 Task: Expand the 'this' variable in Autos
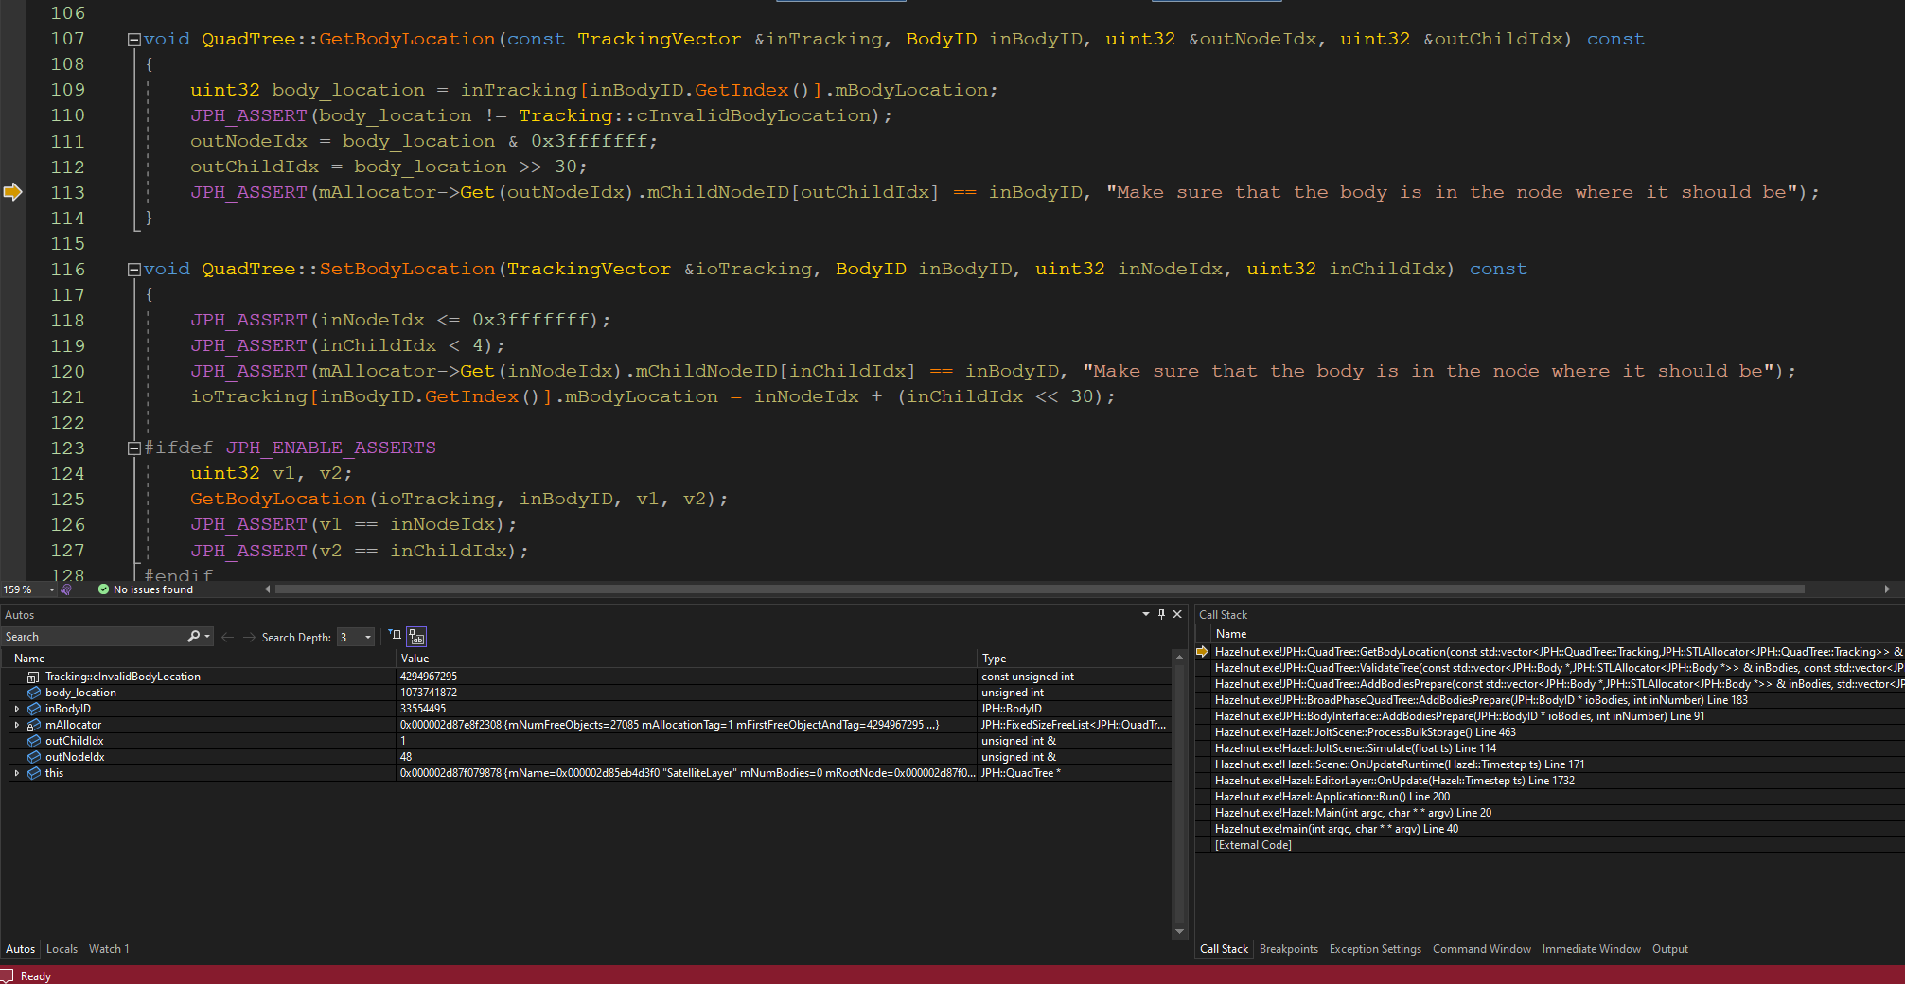pos(16,772)
